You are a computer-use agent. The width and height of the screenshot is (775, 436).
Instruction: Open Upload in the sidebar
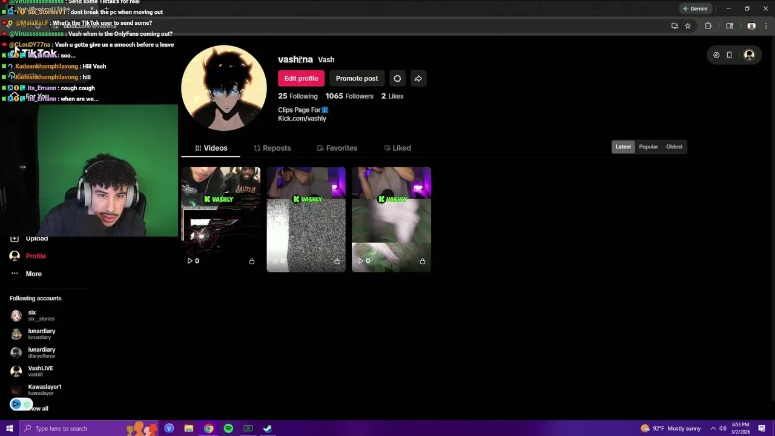(x=29, y=239)
